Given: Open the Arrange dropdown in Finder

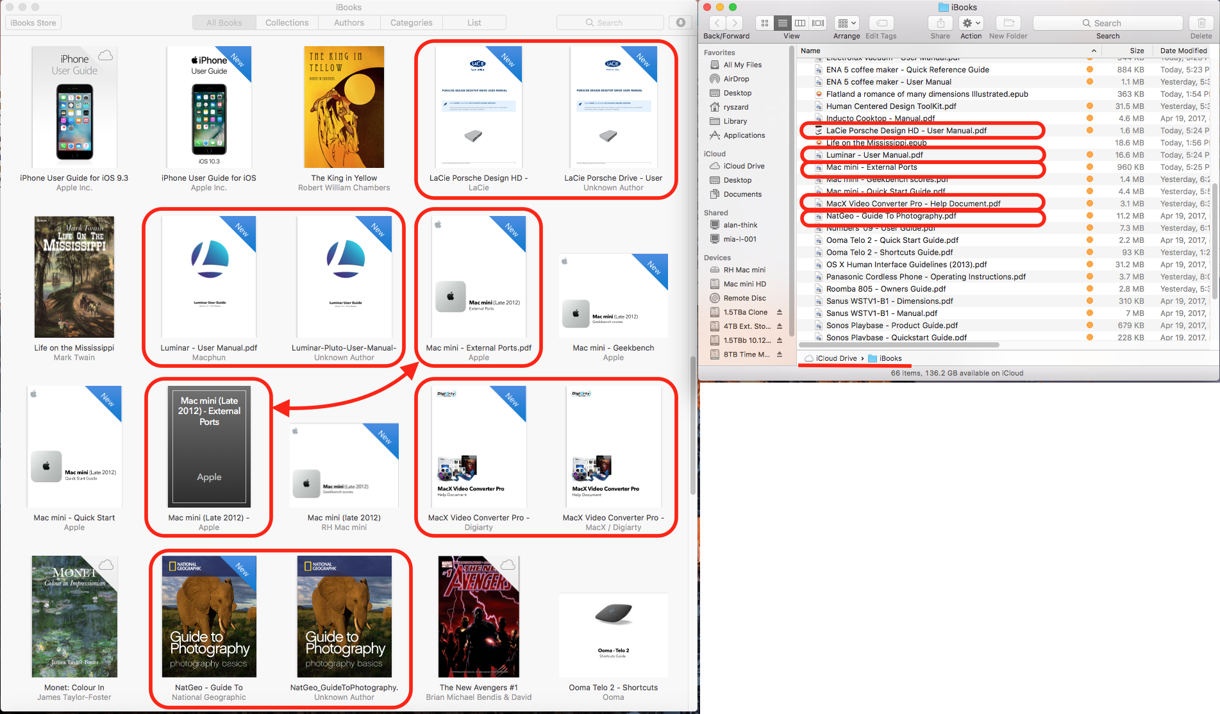Looking at the screenshot, I should (x=847, y=23).
